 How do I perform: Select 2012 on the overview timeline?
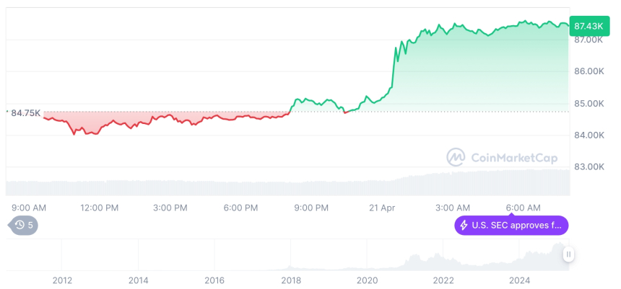[x=62, y=280]
